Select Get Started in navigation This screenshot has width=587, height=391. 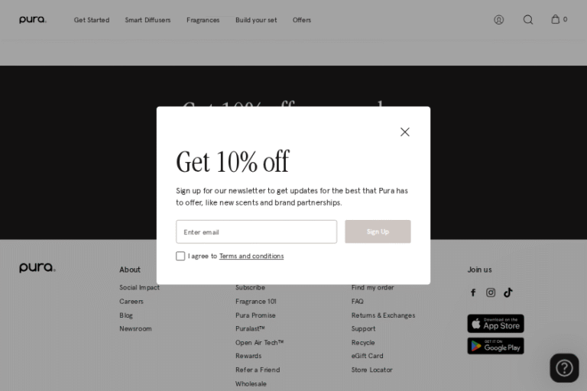point(92,20)
